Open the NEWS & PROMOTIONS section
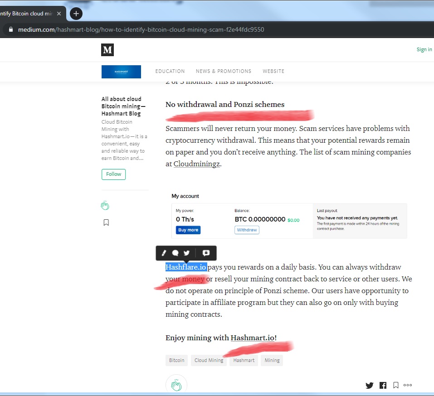434x396 pixels. click(x=224, y=71)
